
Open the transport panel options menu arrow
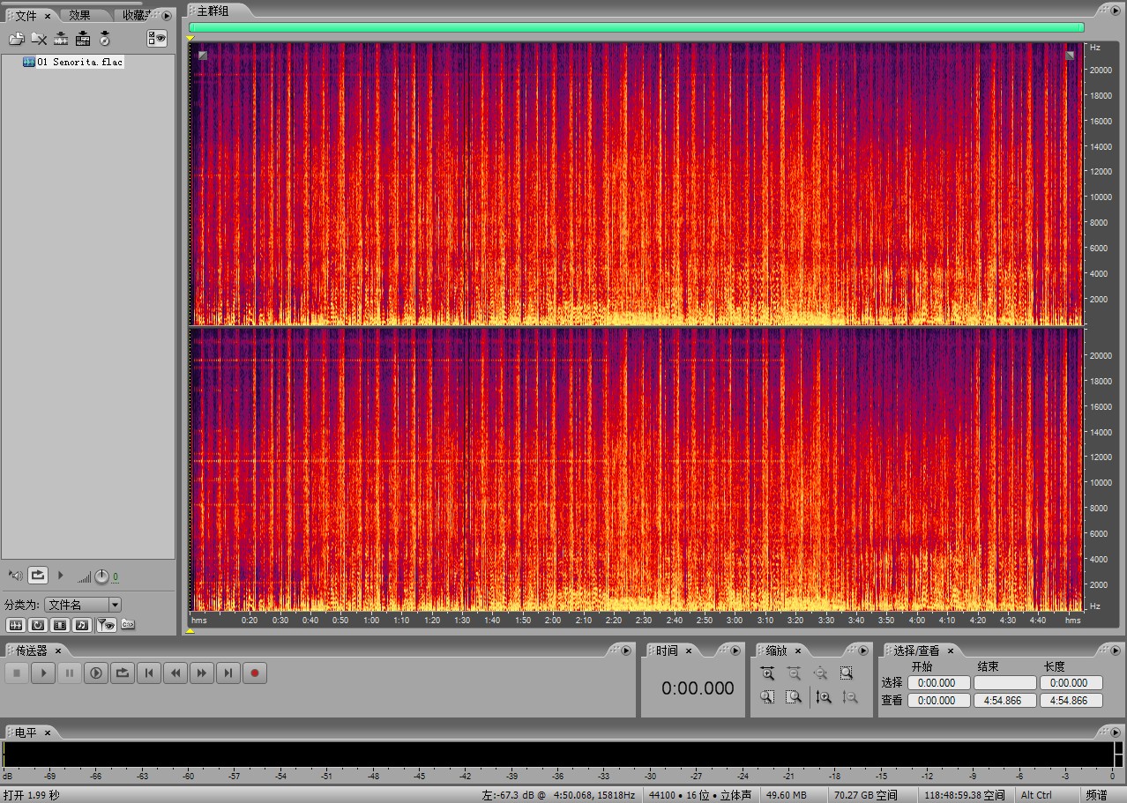tap(626, 651)
